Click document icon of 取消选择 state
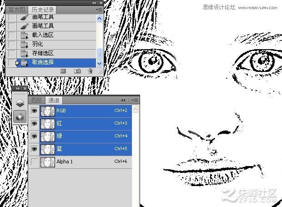 pos(24,63)
